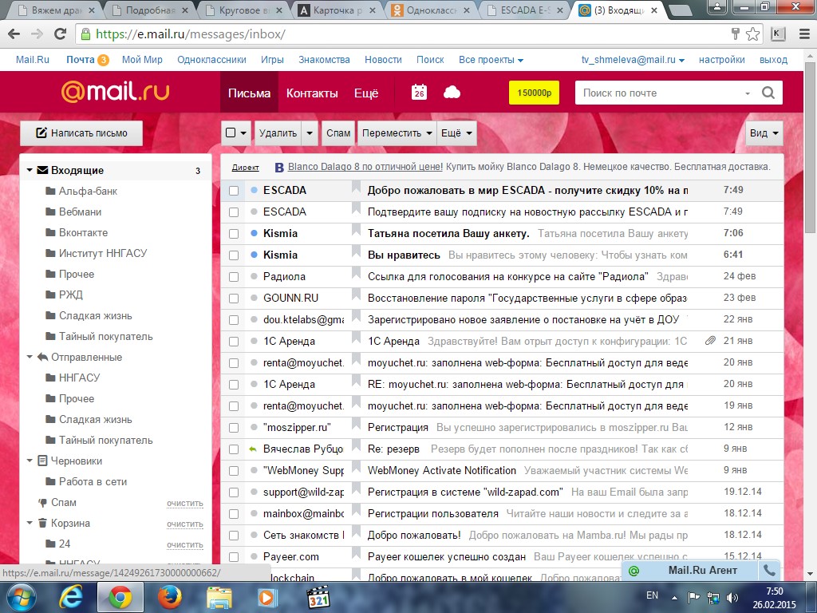This screenshot has height=613, width=817.
Task: Switch to the Контакты tab
Action: coord(312,93)
